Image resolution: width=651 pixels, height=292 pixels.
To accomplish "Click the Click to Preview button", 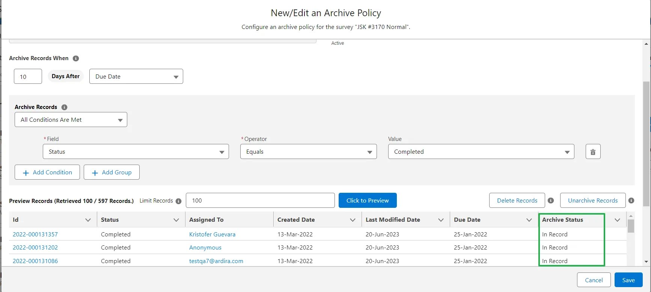I will click(x=368, y=200).
